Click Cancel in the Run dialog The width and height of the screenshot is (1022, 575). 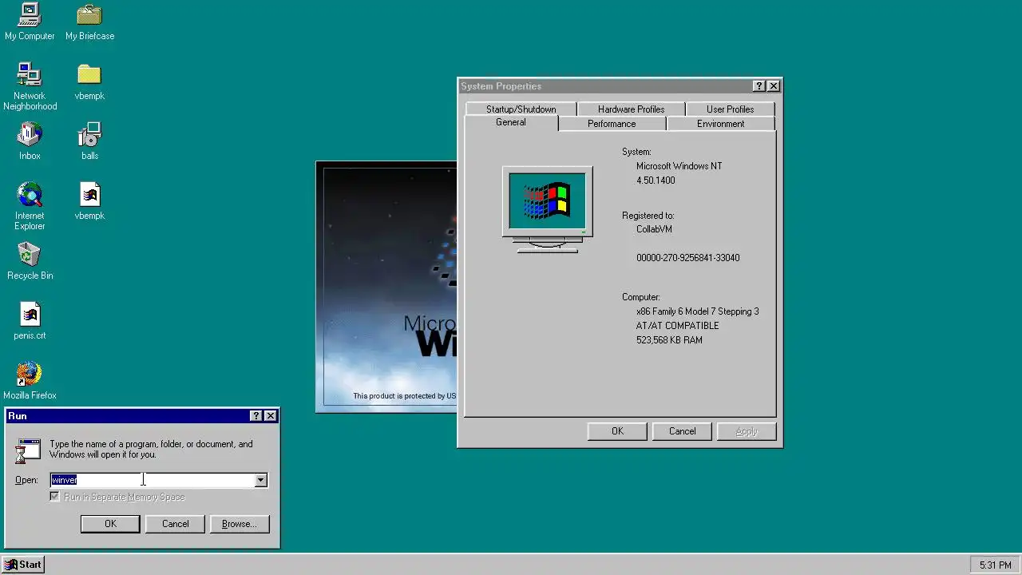(x=175, y=524)
